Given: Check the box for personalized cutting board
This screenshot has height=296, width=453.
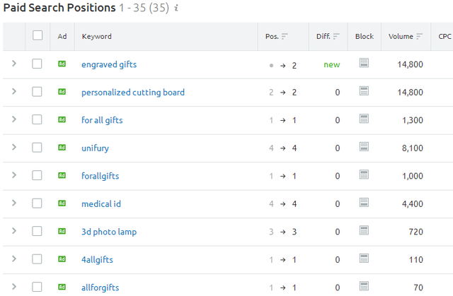Looking at the screenshot, I should [37, 92].
